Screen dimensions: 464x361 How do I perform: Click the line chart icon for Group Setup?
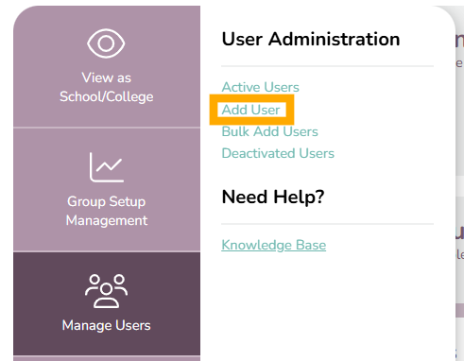click(107, 167)
